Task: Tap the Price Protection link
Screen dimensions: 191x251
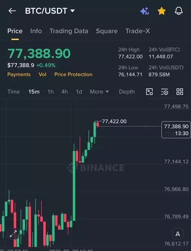Action: [x=73, y=74]
